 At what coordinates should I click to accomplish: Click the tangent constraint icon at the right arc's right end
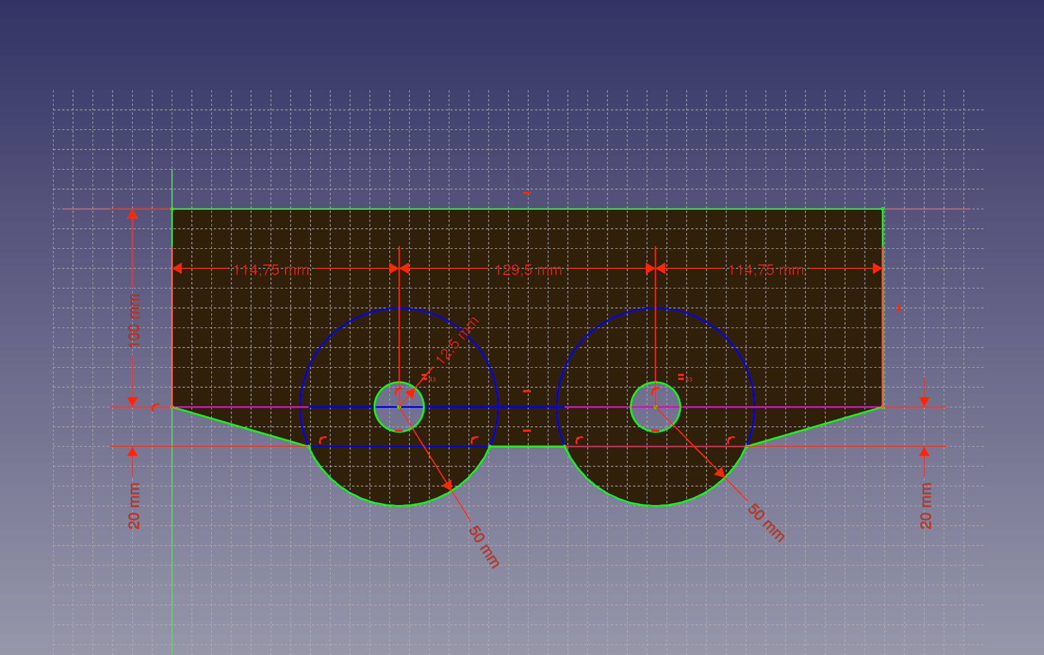click(x=731, y=440)
